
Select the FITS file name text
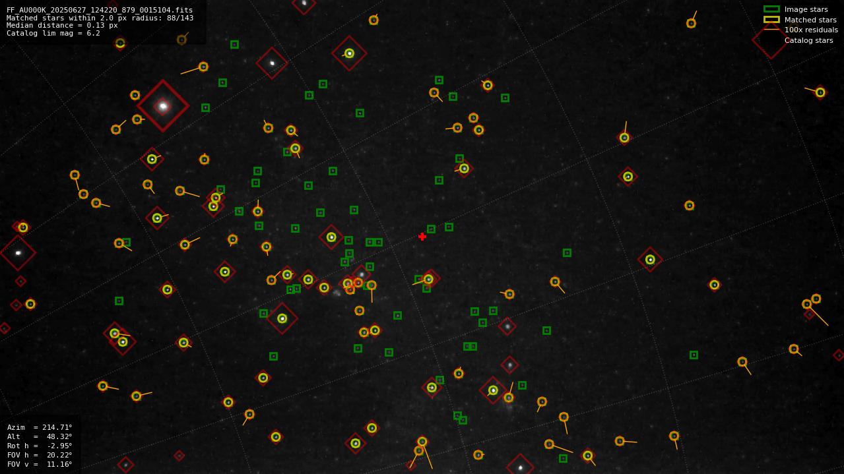100,10
